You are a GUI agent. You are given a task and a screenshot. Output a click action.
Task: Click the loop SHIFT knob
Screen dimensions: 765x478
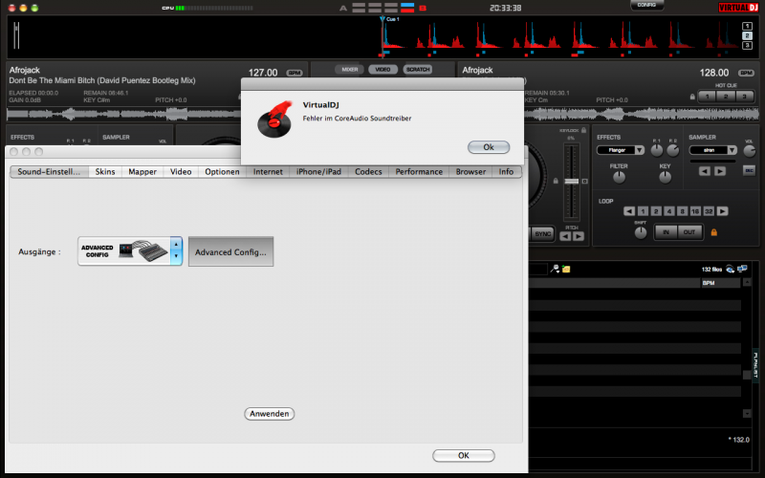[x=641, y=233]
